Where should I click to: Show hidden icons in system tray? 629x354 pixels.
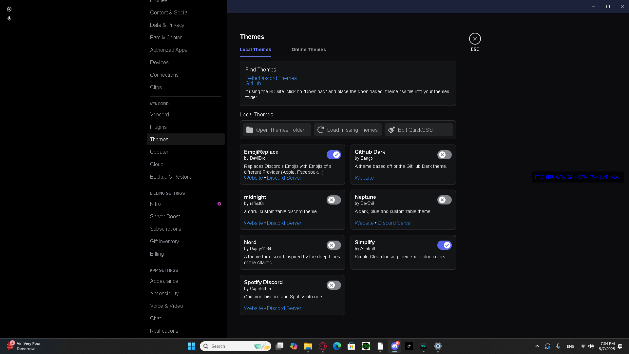pos(537,346)
